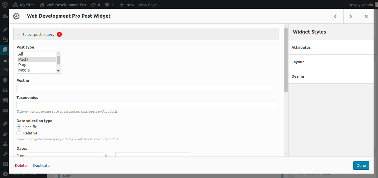
Task: Click the Dates to input field
Action: (153, 154)
